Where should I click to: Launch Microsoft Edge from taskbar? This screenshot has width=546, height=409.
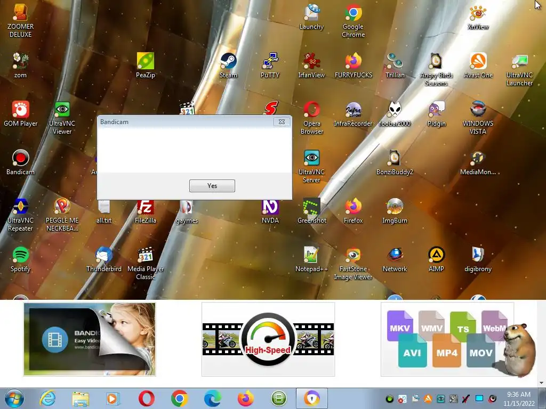click(x=212, y=398)
